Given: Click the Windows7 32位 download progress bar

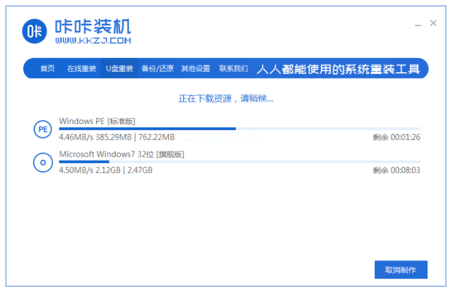Looking at the screenshot, I should pyautogui.click(x=239, y=161).
